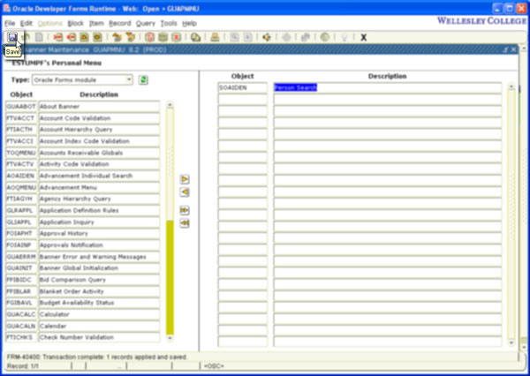Select the Approval History row
This screenshot has height=376, width=530.
(83, 233)
